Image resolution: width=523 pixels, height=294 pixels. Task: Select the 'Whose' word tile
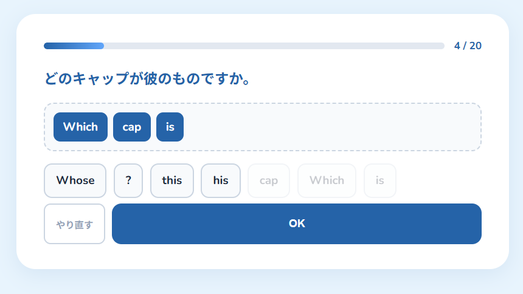pos(75,180)
